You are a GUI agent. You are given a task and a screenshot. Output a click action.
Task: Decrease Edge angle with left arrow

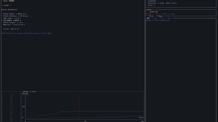point(15,18)
